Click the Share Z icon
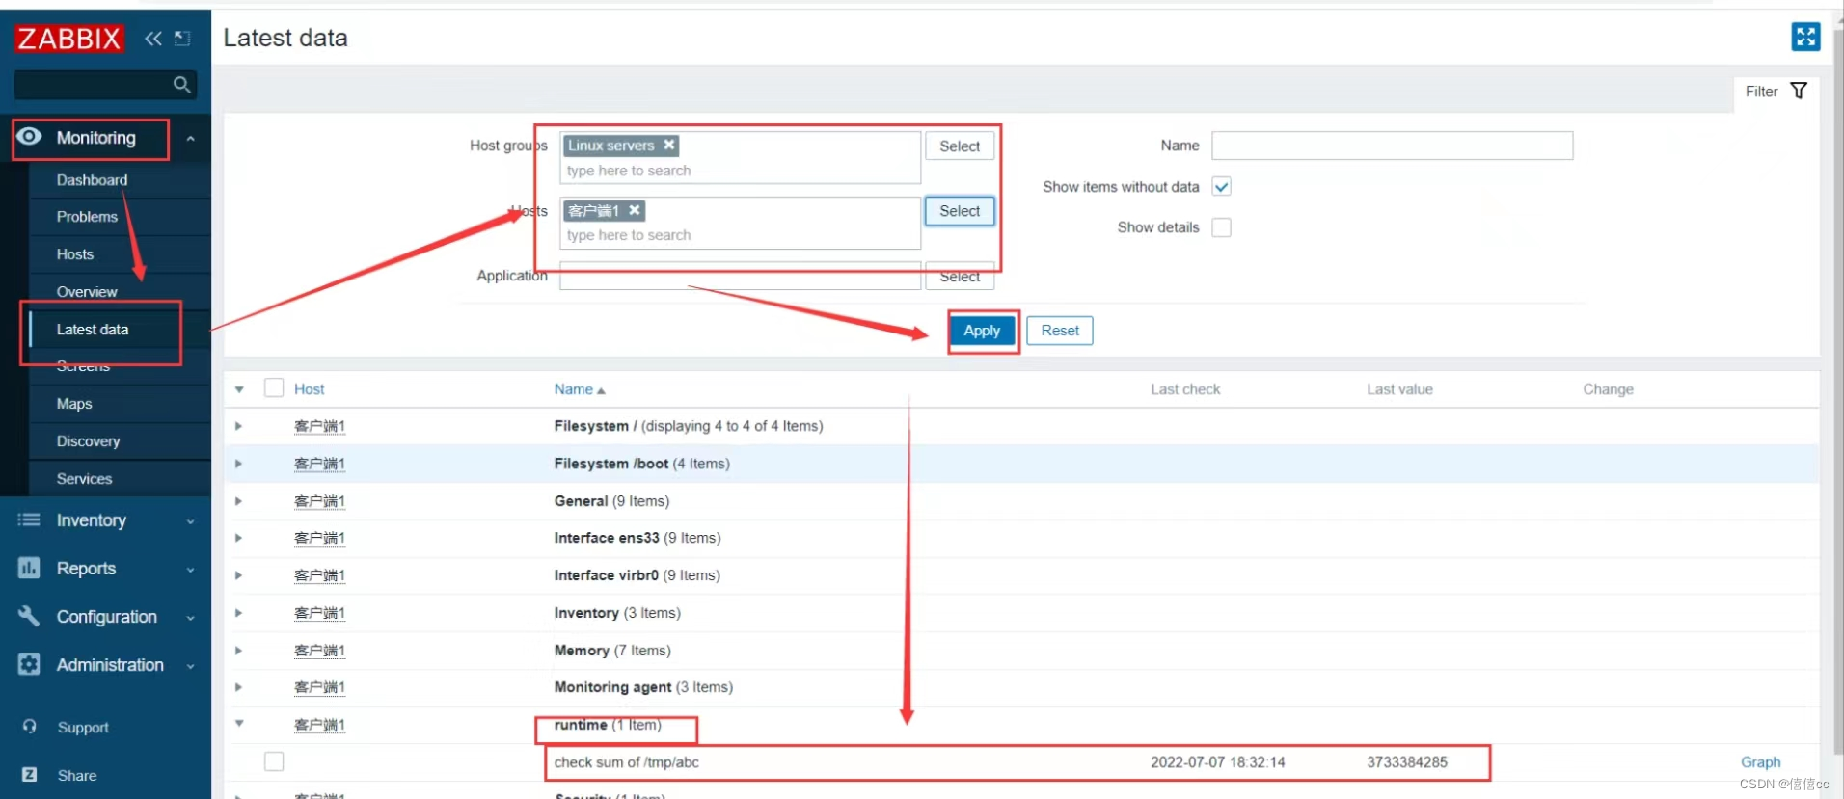 29,775
